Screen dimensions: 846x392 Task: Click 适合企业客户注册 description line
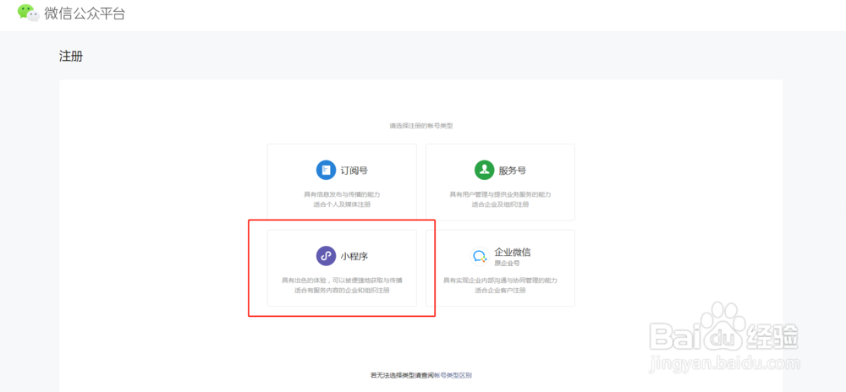[500, 291]
